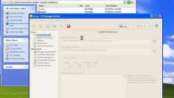The width and height of the screenshot is (174, 98).
Task: Click the Release Notes scrollbar up arrow
Action: click(124, 76)
